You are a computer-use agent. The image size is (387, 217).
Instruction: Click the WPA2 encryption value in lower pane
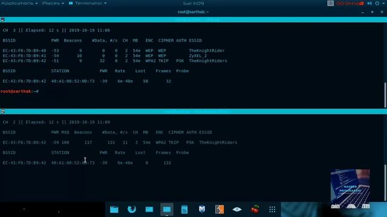pyautogui.click(x=161, y=142)
